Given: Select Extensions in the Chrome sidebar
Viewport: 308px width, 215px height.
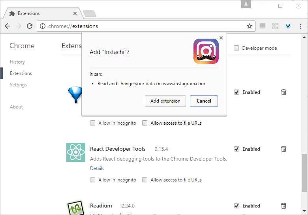Looking at the screenshot, I should pyautogui.click(x=21, y=73).
